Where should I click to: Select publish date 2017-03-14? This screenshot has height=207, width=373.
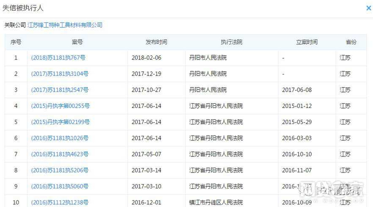pos(147,170)
